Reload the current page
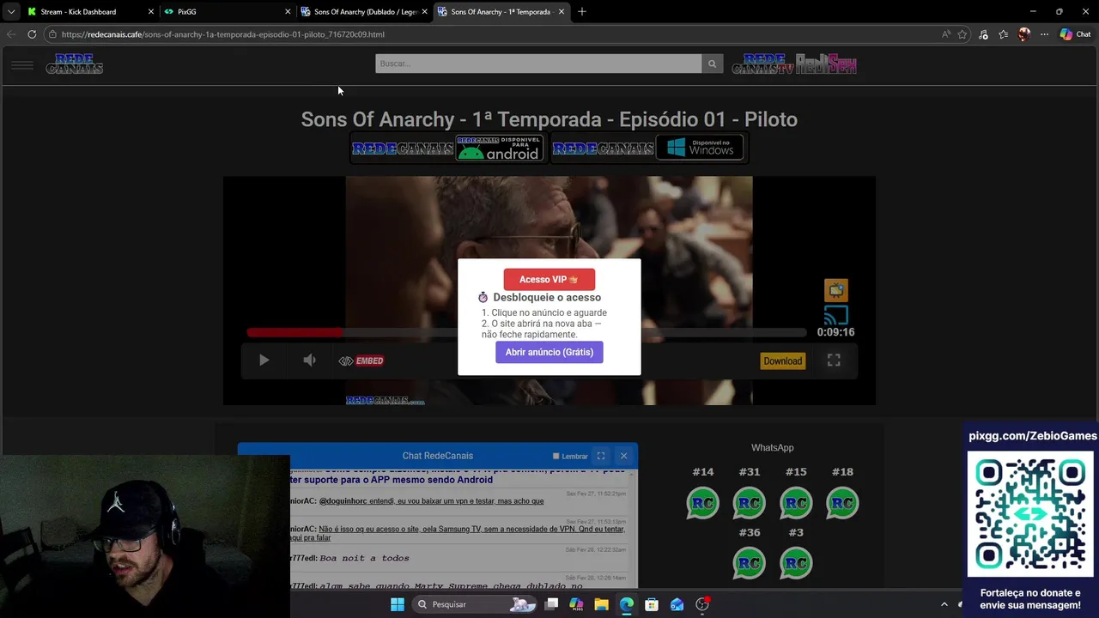1099x618 pixels. pos(32,34)
